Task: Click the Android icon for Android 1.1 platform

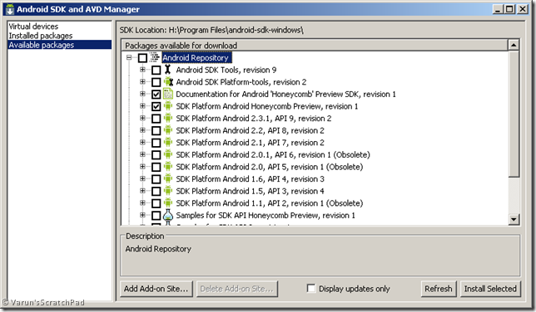Action: pyautogui.click(x=168, y=203)
